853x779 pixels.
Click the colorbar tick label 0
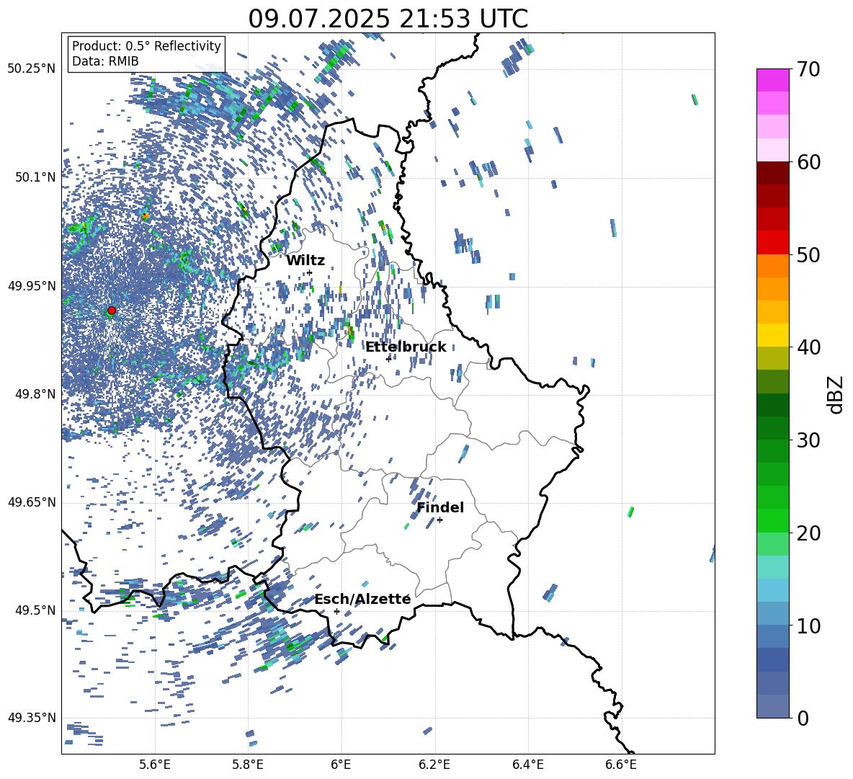point(803,718)
